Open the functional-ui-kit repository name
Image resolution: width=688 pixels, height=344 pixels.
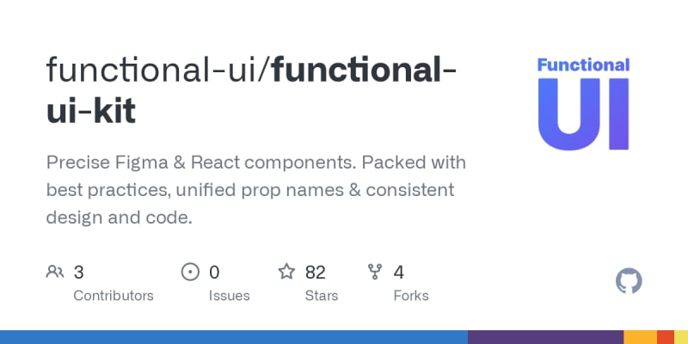pyautogui.click(x=361, y=69)
